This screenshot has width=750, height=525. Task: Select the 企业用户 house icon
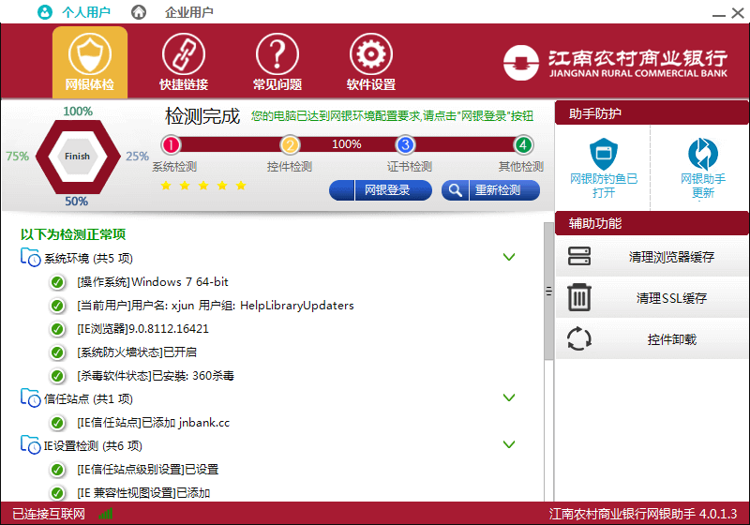[x=139, y=12]
